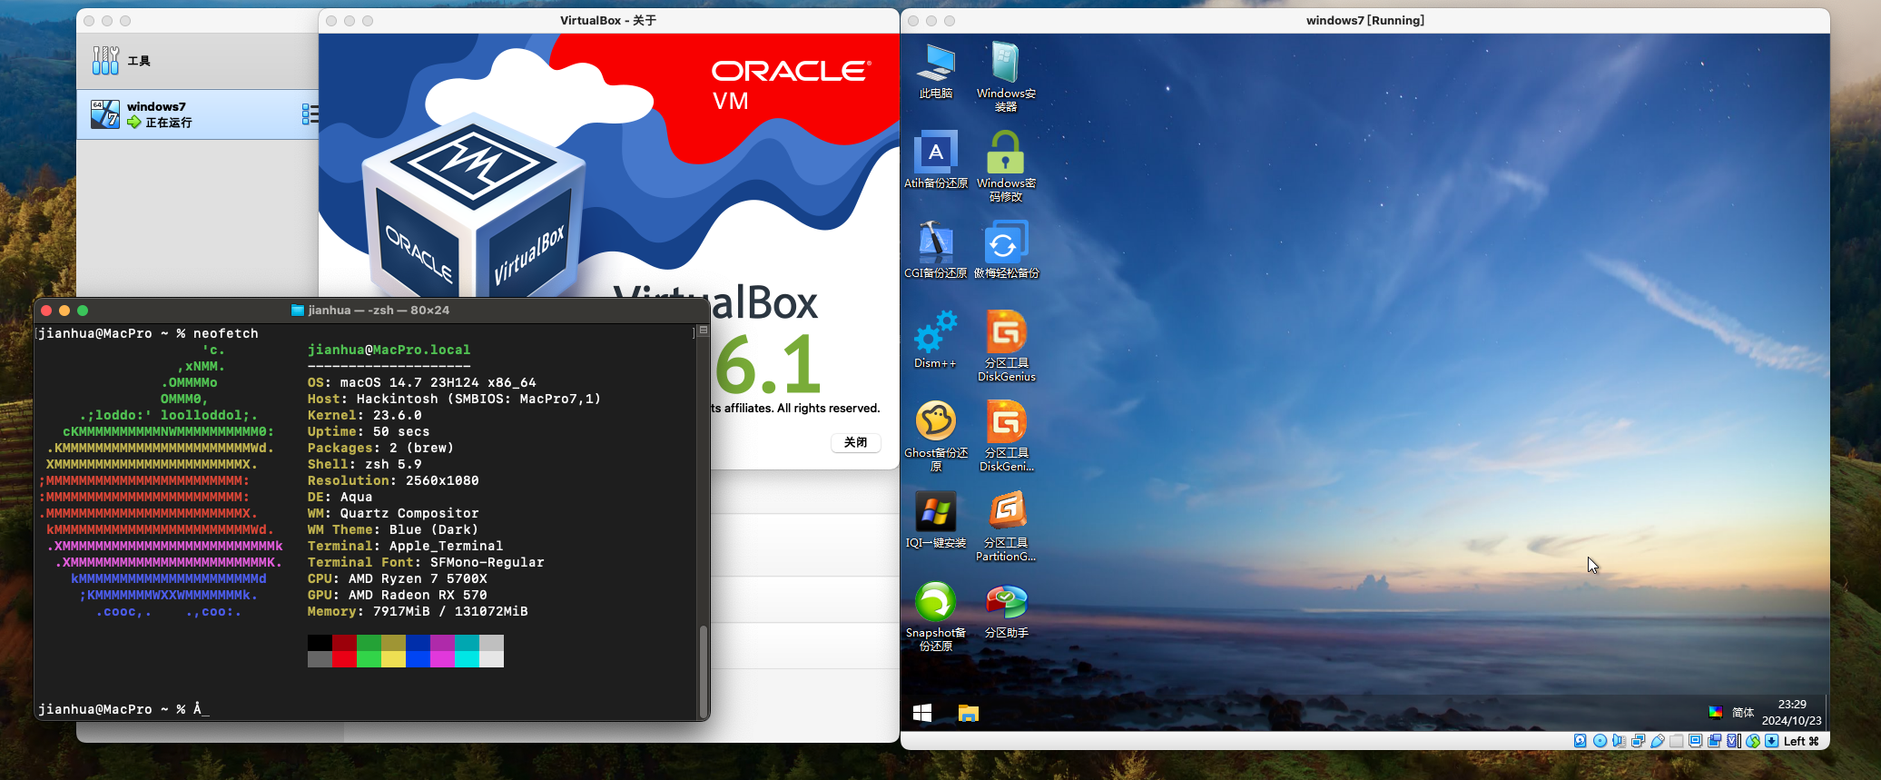Select 工具 in VirtualBox Manager sidebar

tap(197, 61)
